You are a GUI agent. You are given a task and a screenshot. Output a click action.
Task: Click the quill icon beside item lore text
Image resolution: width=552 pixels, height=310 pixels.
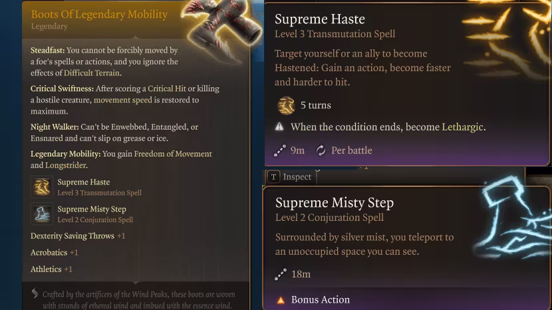35,294
